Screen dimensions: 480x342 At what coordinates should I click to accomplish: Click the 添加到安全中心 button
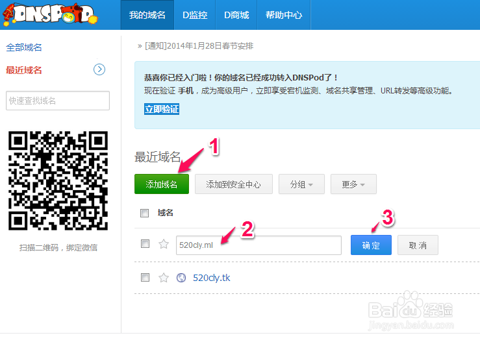pos(234,184)
